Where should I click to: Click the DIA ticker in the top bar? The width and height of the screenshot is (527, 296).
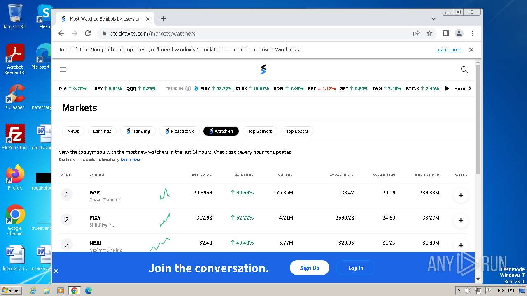(x=73, y=88)
